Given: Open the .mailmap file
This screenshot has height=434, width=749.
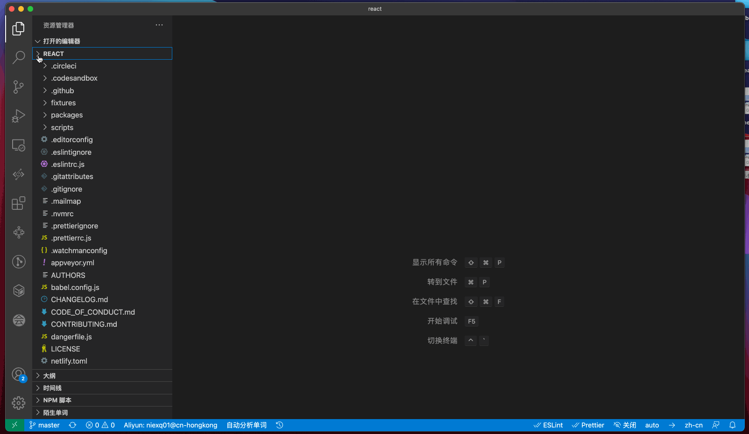Looking at the screenshot, I should [x=102, y=201].
